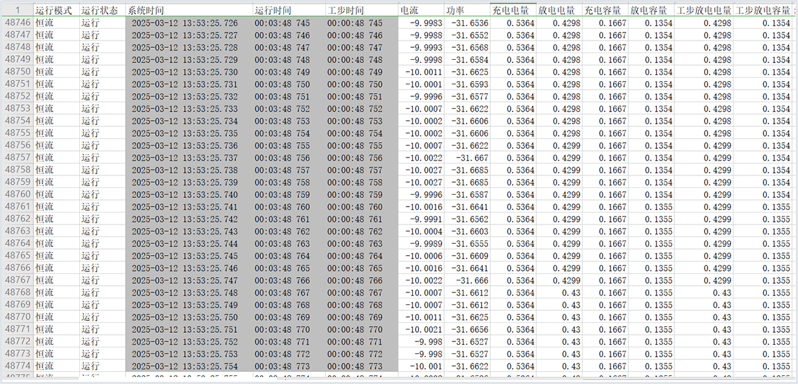This screenshot has height=384, width=798.
Task: Select the 系统时间 column header
Action: (x=145, y=11)
